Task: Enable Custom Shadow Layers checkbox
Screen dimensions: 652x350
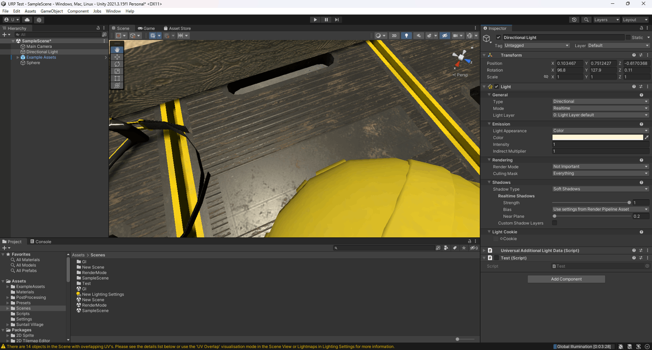Action: 554,223
